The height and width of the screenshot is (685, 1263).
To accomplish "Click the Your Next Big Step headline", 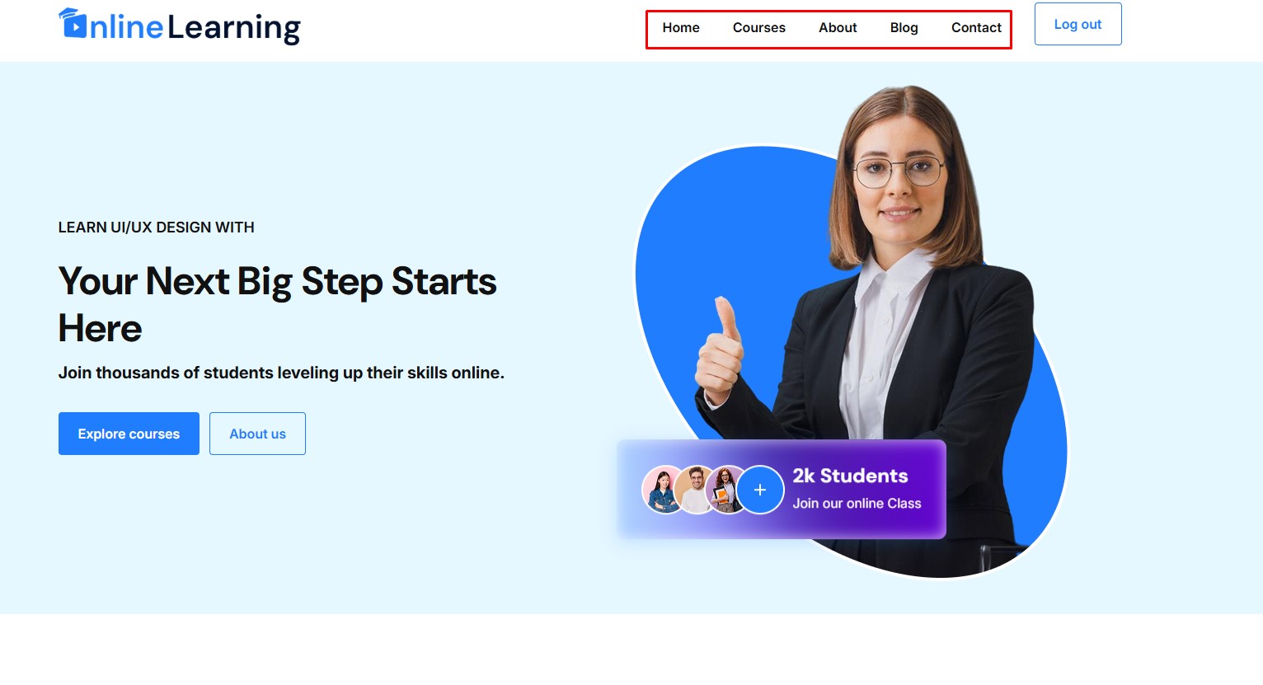I will [x=277, y=304].
